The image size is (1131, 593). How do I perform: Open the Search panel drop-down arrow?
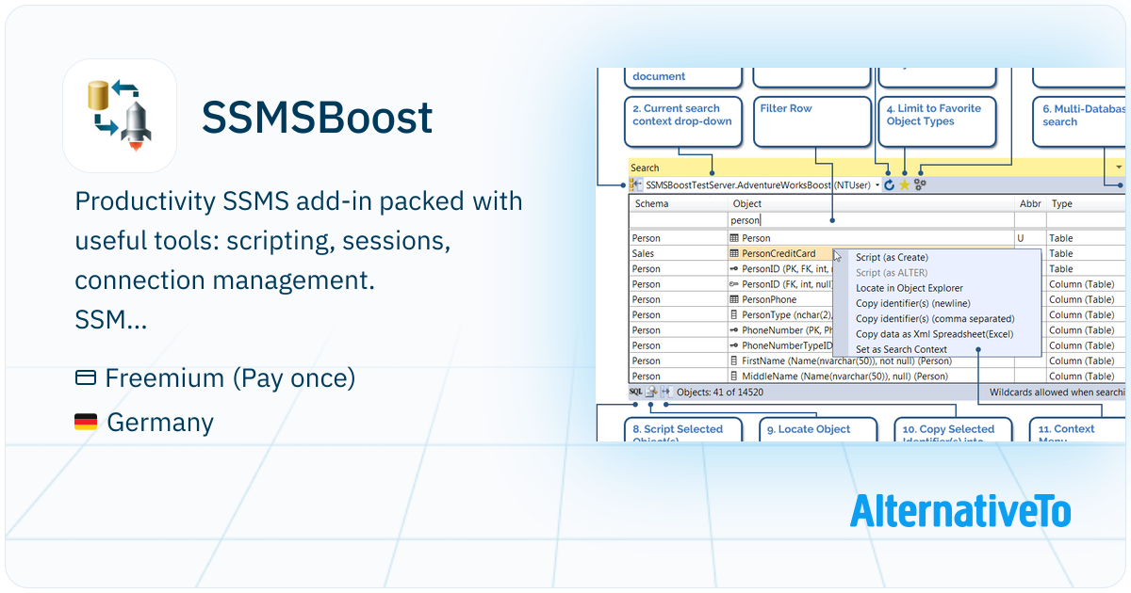coord(1119,168)
